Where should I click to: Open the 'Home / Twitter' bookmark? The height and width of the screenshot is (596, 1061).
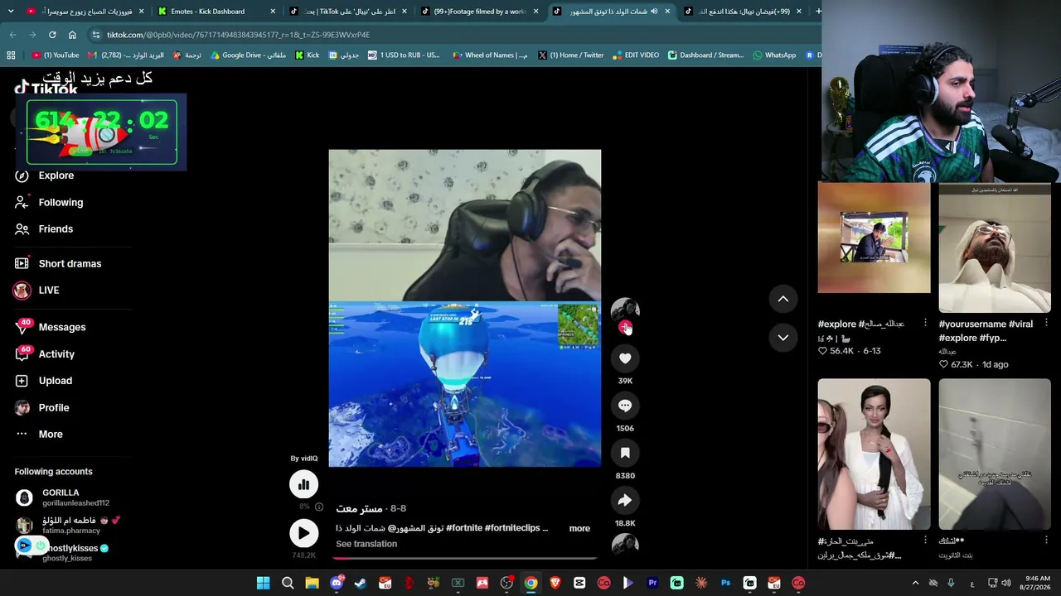pos(570,55)
